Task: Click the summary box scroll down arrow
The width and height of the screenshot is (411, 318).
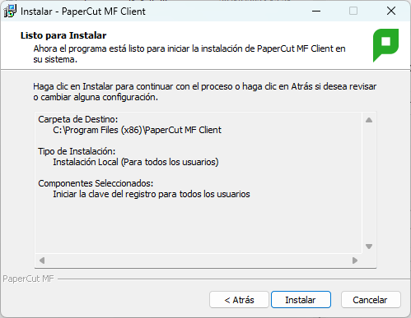Action: (x=369, y=247)
